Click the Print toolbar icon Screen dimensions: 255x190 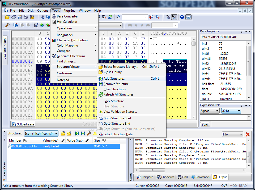26,17
